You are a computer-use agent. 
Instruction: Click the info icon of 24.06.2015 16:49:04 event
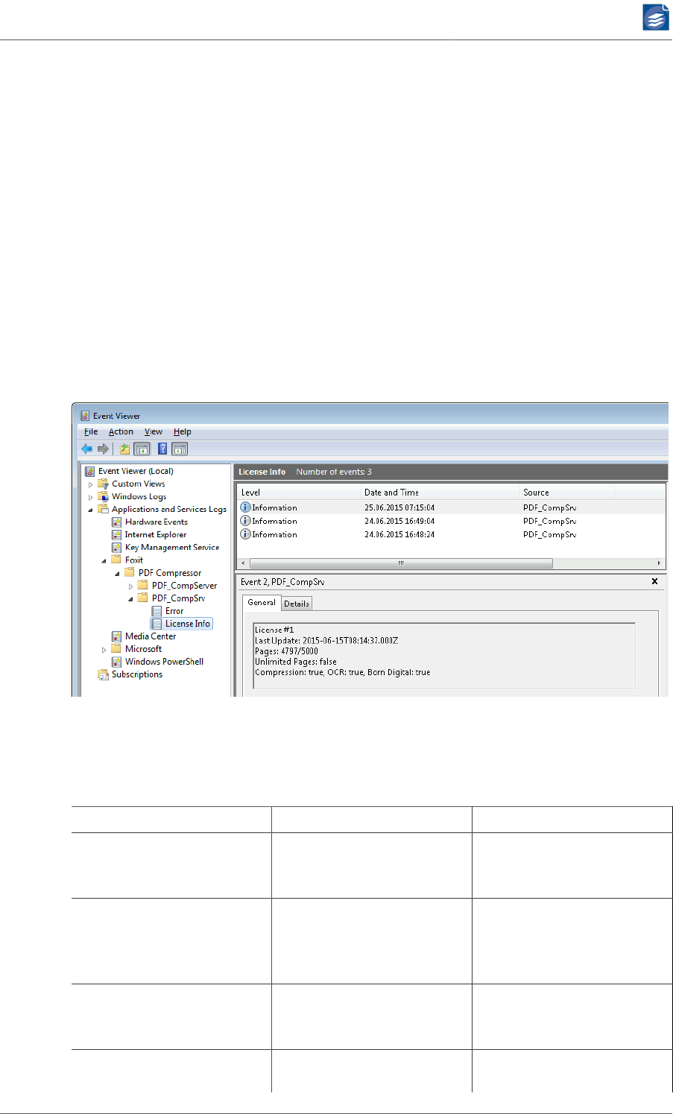click(245, 520)
